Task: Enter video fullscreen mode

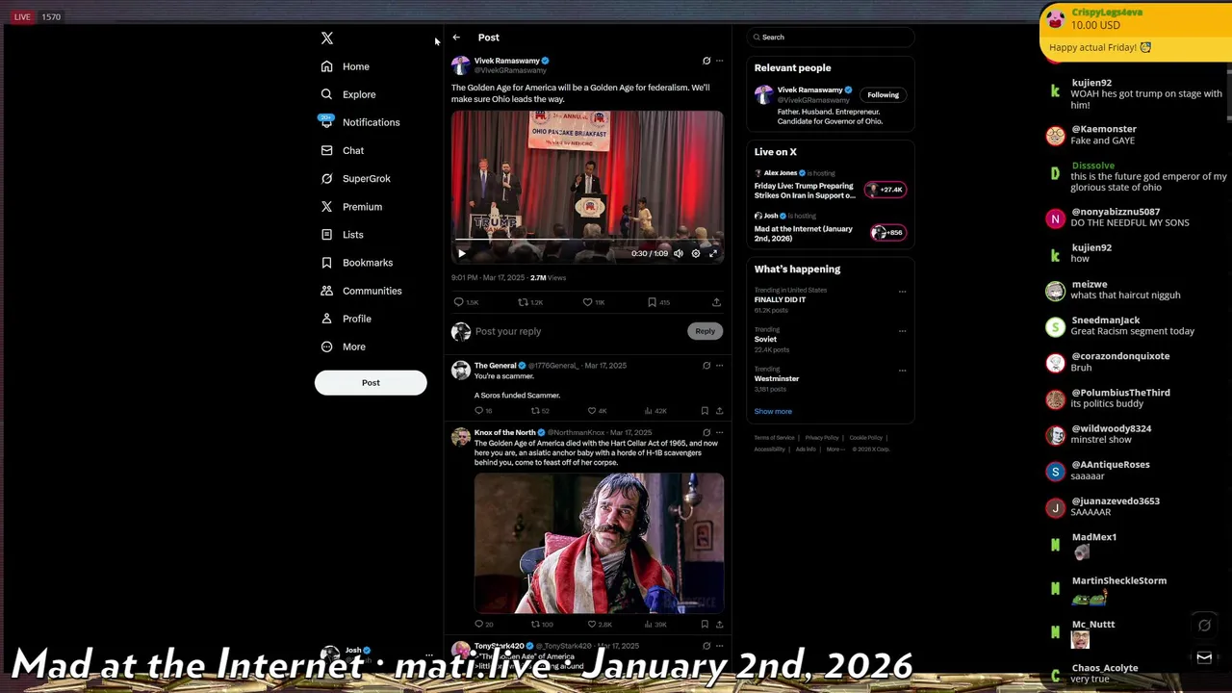Action: [713, 253]
